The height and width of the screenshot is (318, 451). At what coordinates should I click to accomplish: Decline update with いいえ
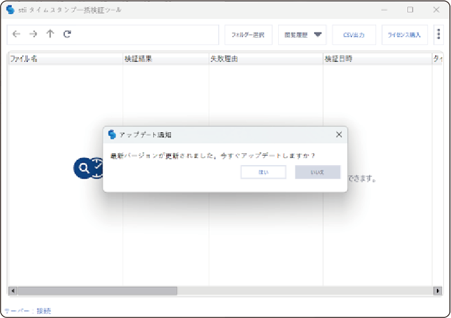point(318,172)
